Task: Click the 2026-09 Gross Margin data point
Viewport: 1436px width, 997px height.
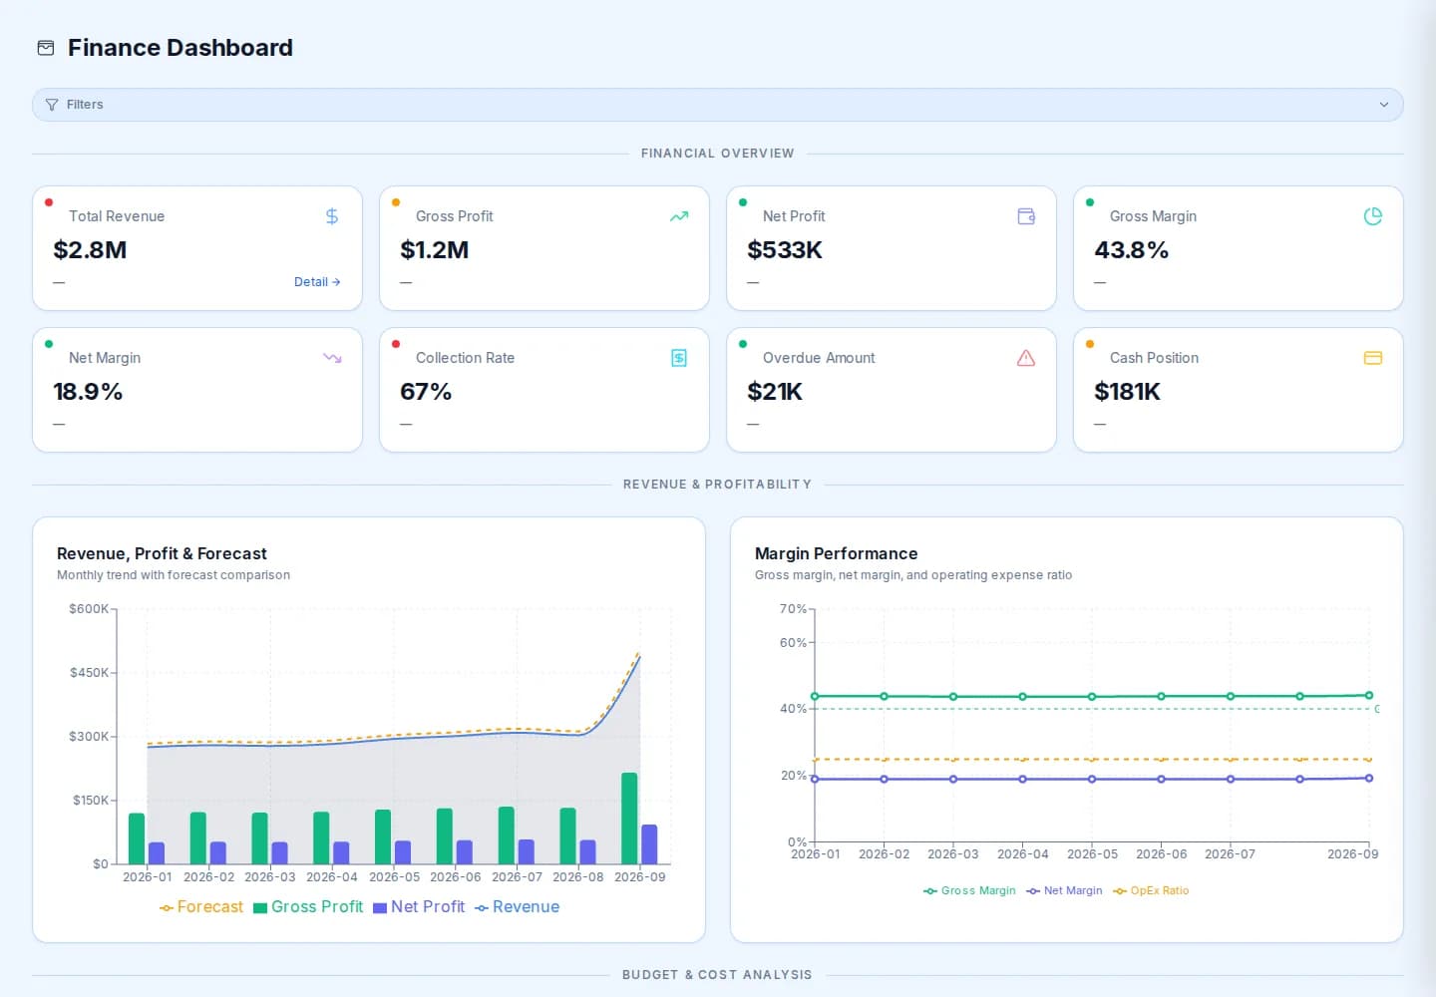Action: (x=1369, y=695)
